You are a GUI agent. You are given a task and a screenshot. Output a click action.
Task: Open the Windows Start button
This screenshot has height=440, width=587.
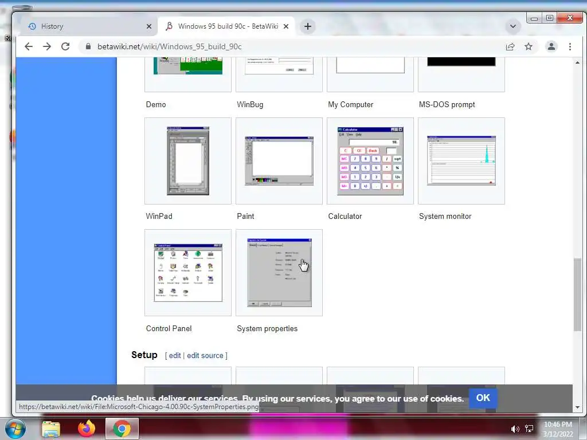click(14, 429)
